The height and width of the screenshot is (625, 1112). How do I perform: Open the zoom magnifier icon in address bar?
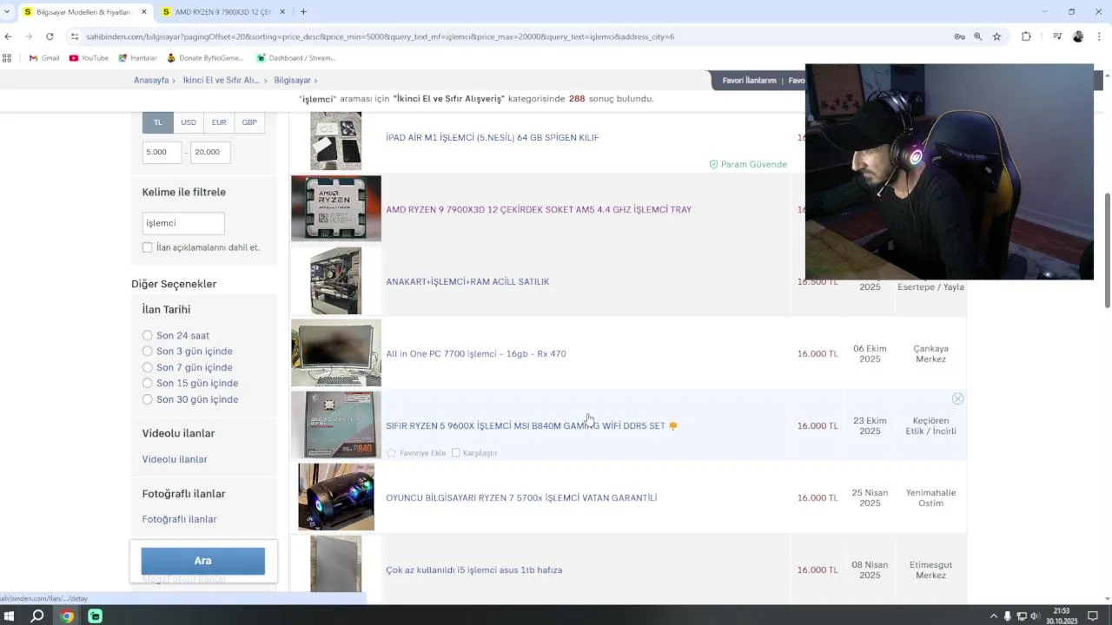977,36
